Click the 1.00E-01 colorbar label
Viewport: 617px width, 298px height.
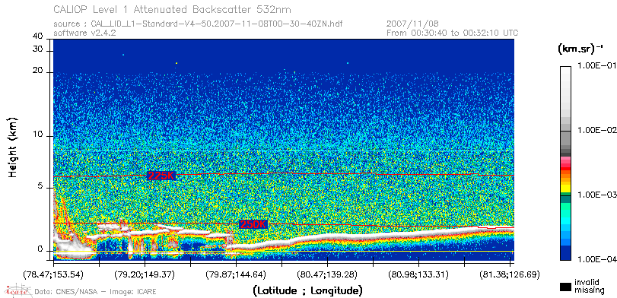point(596,66)
